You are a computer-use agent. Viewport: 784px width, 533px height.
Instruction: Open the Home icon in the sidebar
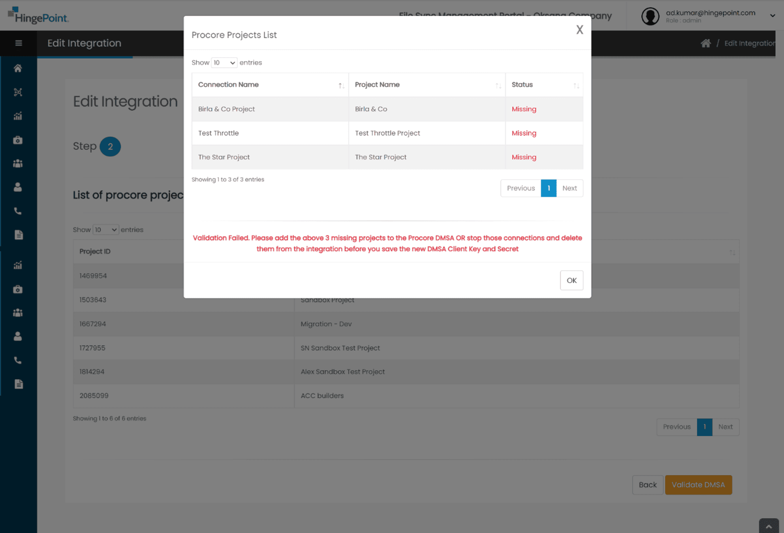[18, 68]
